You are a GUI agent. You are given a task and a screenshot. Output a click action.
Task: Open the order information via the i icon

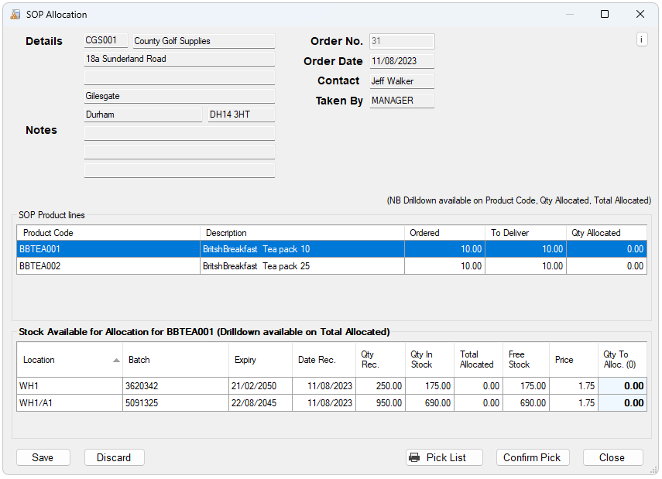[642, 39]
